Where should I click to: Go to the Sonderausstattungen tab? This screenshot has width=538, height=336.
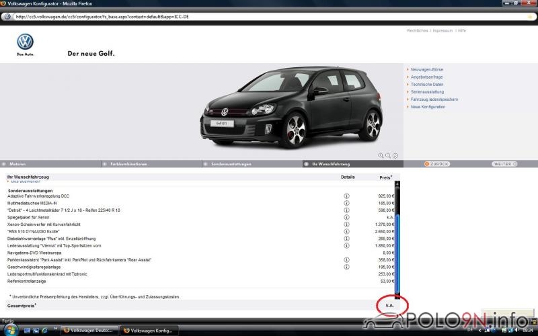[x=231, y=164]
